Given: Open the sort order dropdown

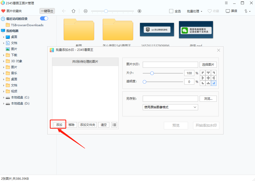Looking at the screenshot, I should click(x=247, y=11).
